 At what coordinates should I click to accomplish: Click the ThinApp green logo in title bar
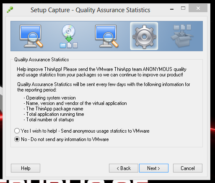pyautogui.click(x=10, y=10)
